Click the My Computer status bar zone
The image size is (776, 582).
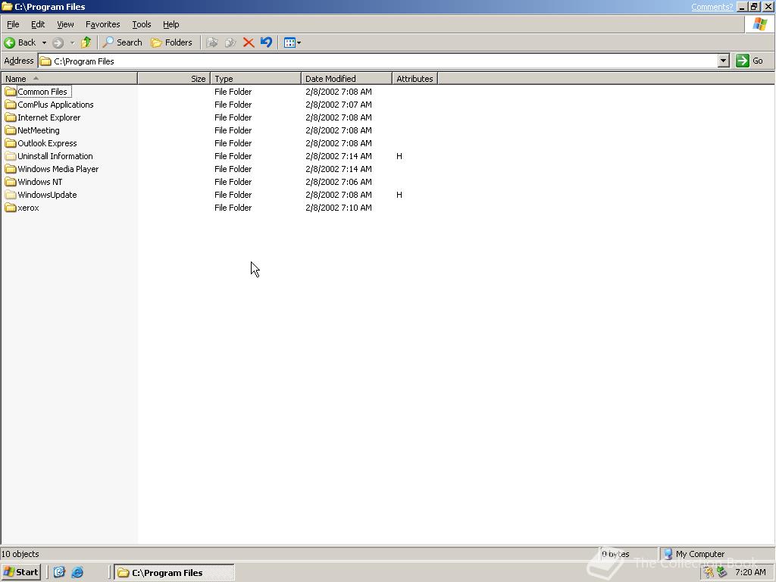[717, 554]
